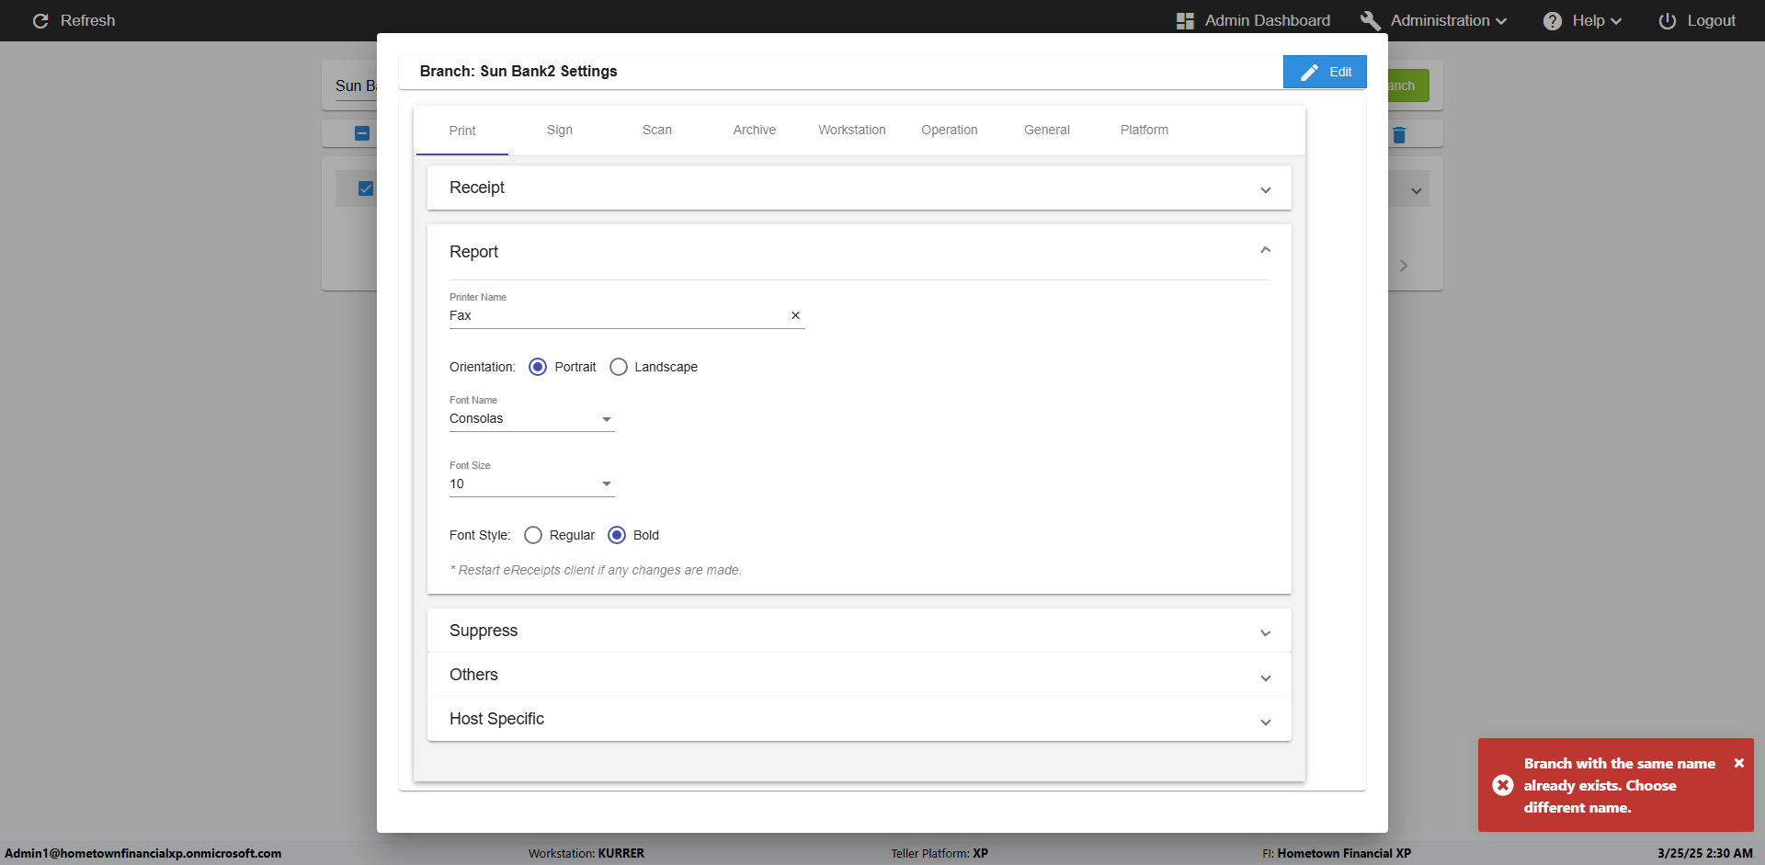This screenshot has height=865, width=1765.
Task: Click the Refresh icon in top bar
Action: coord(40,20)
